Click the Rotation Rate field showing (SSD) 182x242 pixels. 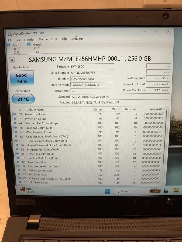[x=158, y=78]
